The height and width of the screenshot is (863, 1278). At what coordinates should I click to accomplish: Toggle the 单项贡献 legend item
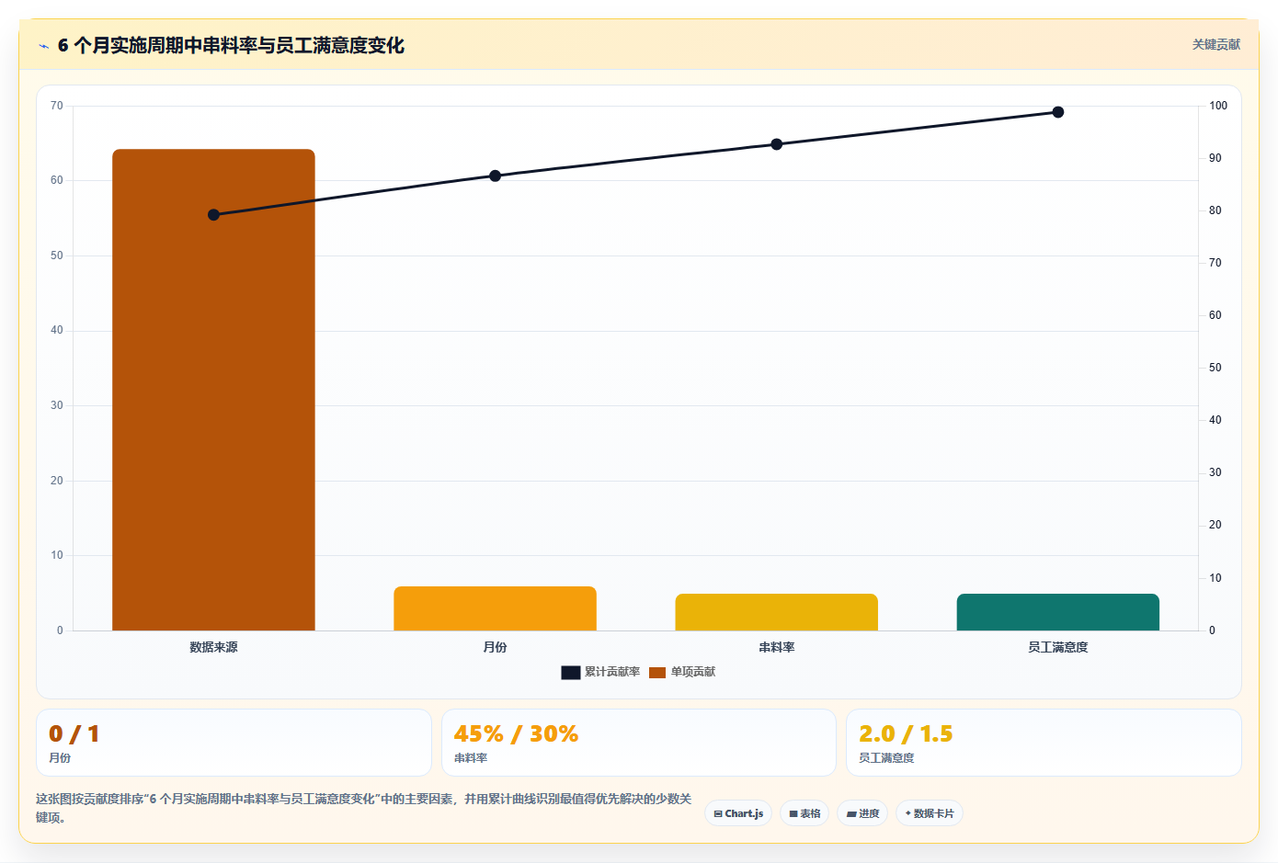682,672
